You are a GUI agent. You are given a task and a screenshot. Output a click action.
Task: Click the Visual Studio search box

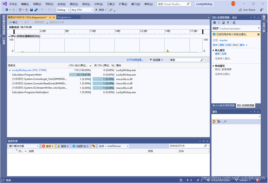pyautogui.click(x=174, y=4)
